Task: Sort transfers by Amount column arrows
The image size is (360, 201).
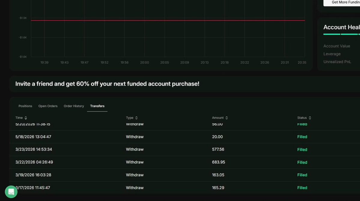Action: [x=227, y=118]
